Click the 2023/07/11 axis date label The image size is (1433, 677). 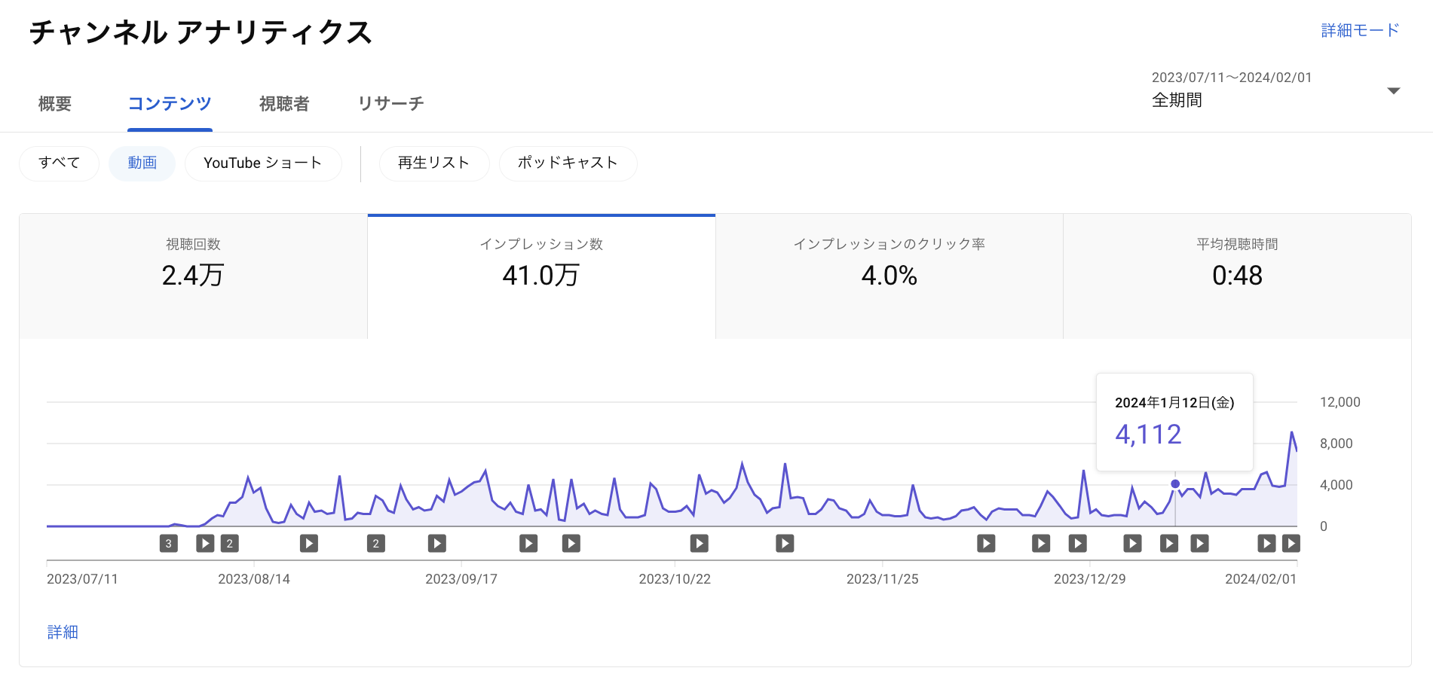[82, 579]
